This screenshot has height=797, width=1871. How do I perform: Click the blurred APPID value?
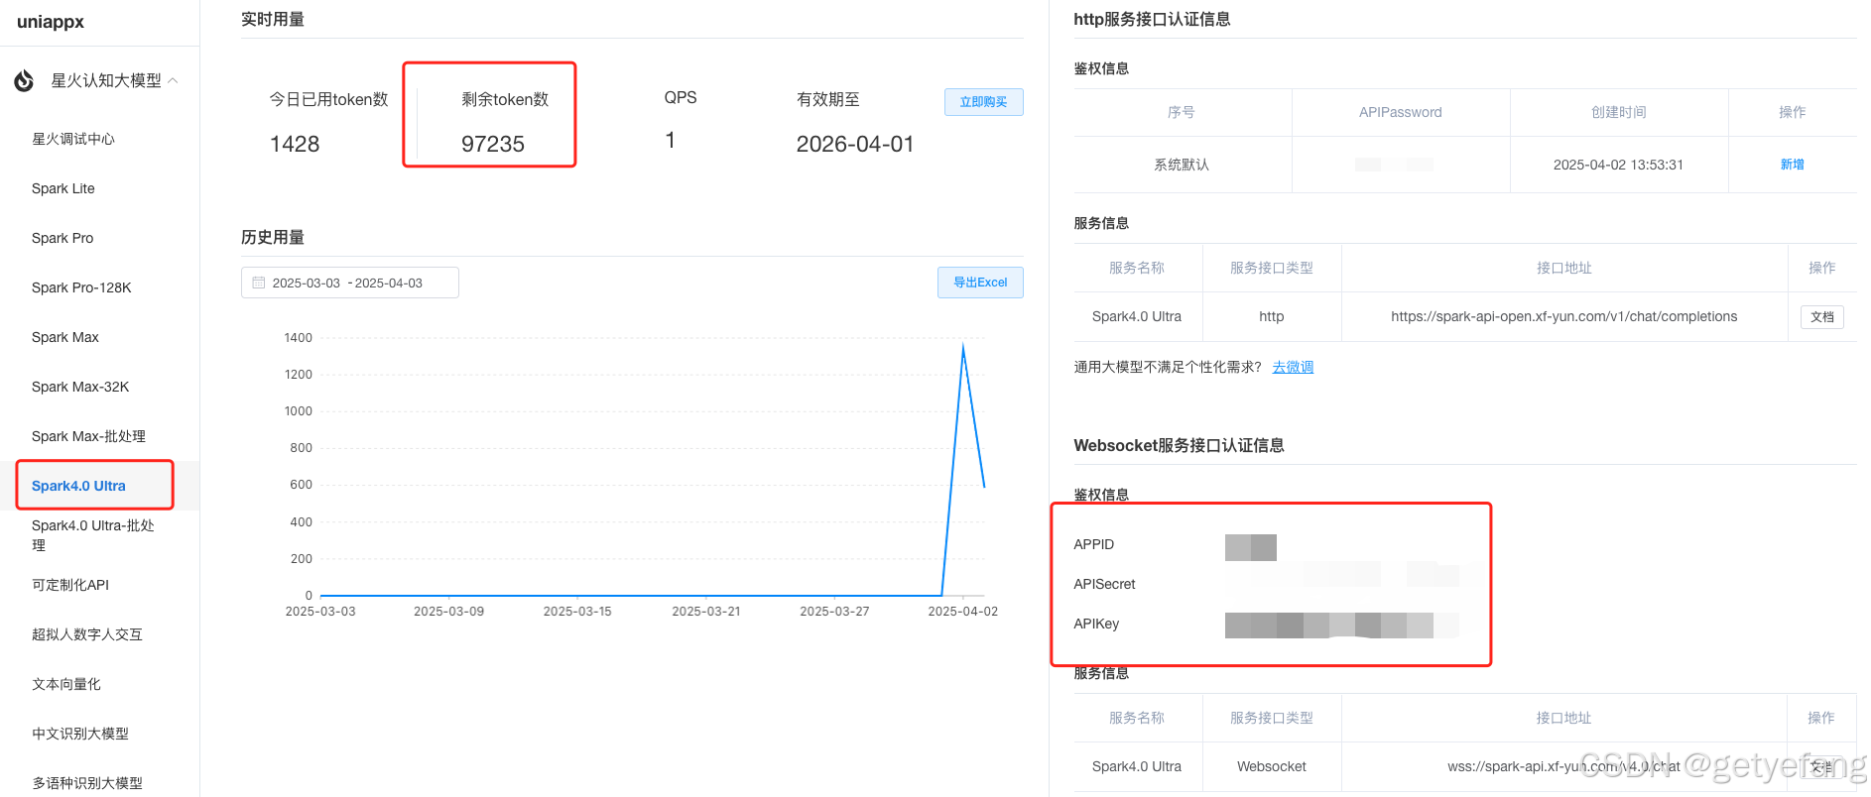coord(1251,547)
